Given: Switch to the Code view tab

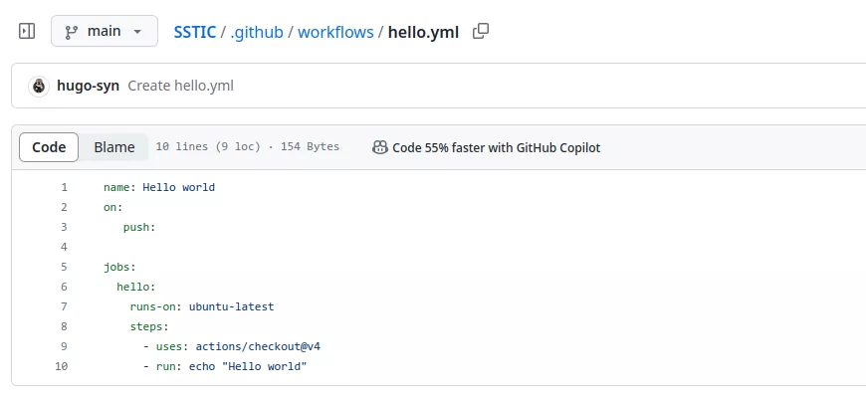Looking at the screenshot, I should pos(49,147).
